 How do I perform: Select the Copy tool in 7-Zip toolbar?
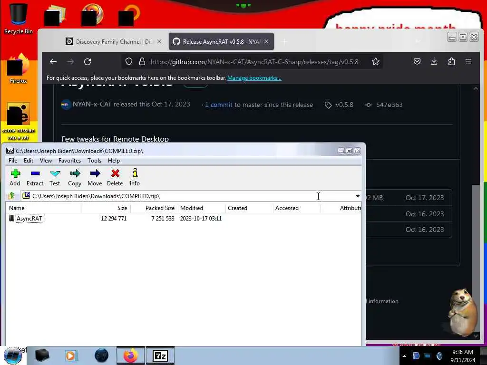point(75,177)
